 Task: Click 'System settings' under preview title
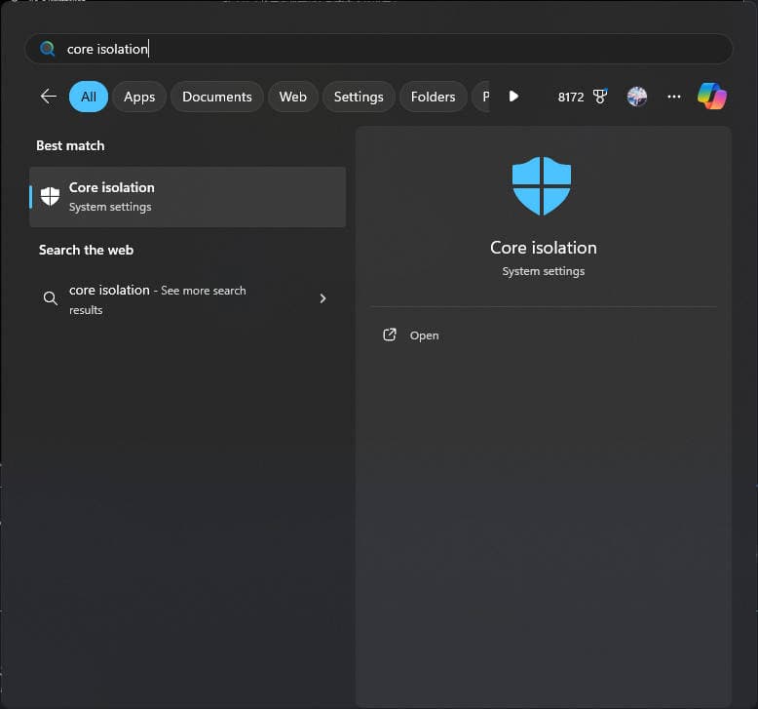click(544, 271)
